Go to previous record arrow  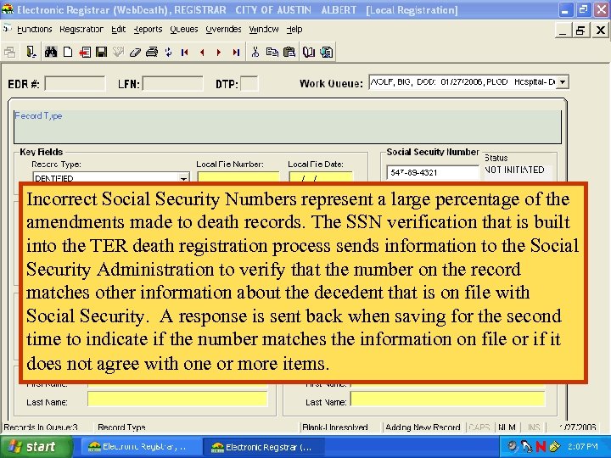202,52
